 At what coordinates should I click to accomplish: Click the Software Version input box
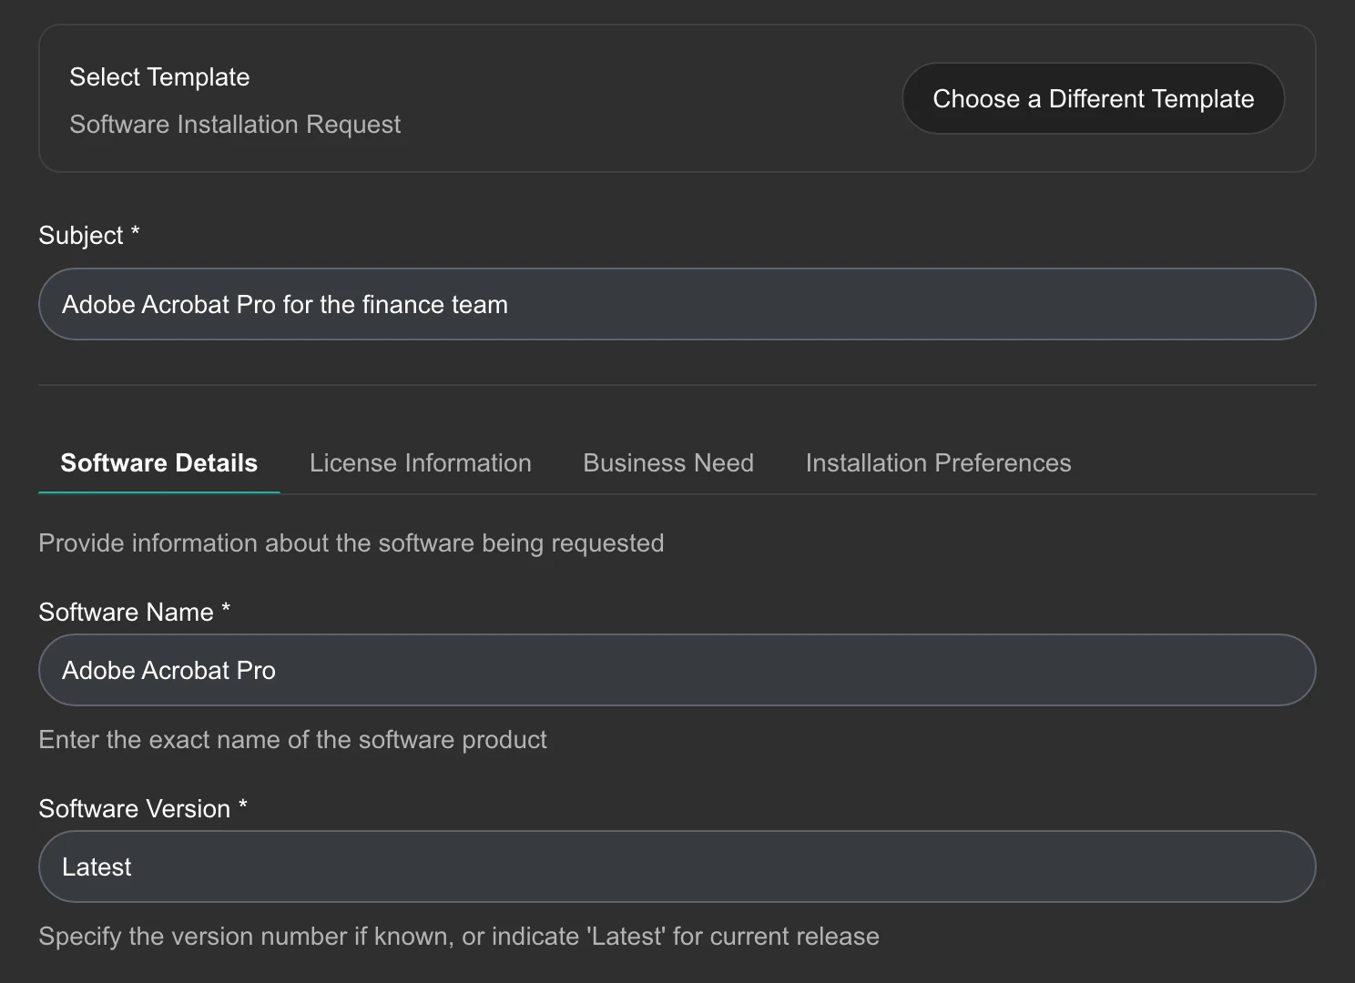pyautogui.click(x=677, y=866)
